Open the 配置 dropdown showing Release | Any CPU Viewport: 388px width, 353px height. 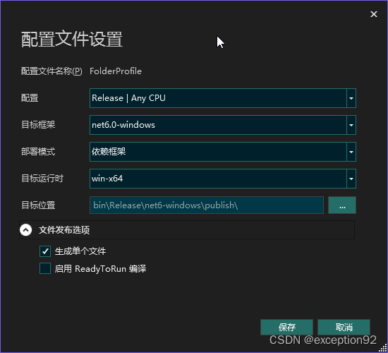click(x=223, y=98)
